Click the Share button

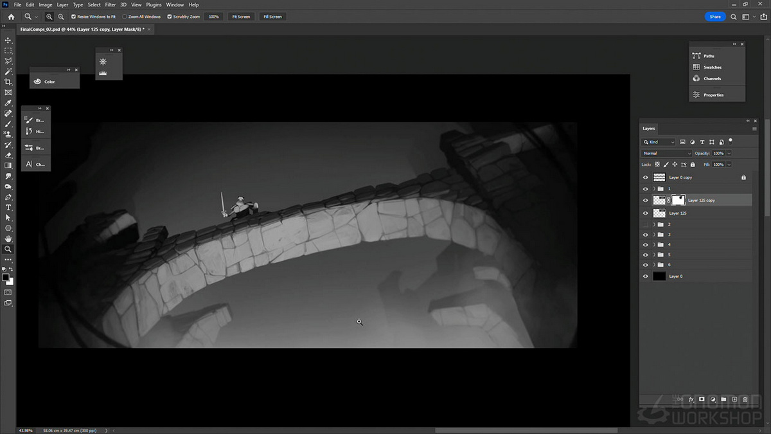point(715,17)
